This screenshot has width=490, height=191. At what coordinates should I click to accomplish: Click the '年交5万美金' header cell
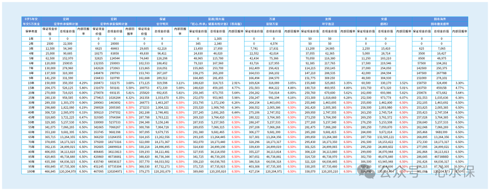[31, 24]
